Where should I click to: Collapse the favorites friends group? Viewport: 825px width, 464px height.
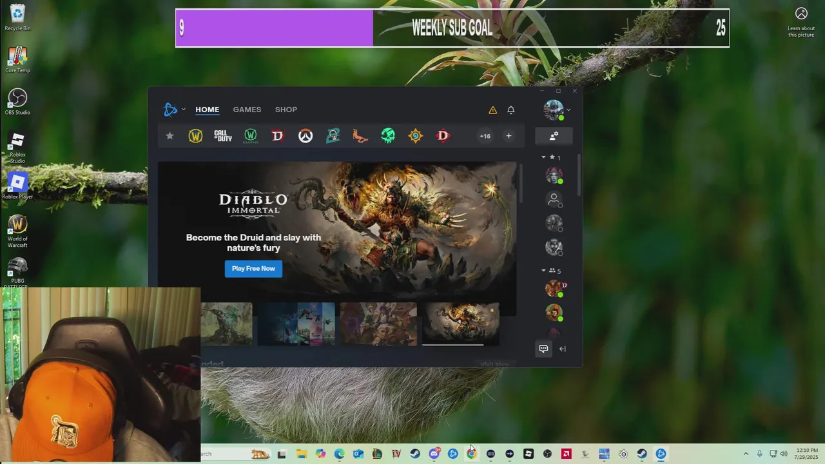pyautogui.click(x=543, y=157)
